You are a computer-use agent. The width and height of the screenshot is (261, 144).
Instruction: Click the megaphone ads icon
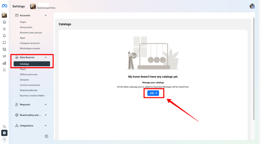click(4, 56)
